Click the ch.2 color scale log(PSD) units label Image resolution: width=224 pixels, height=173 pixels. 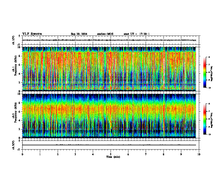[x=212, y=120]
